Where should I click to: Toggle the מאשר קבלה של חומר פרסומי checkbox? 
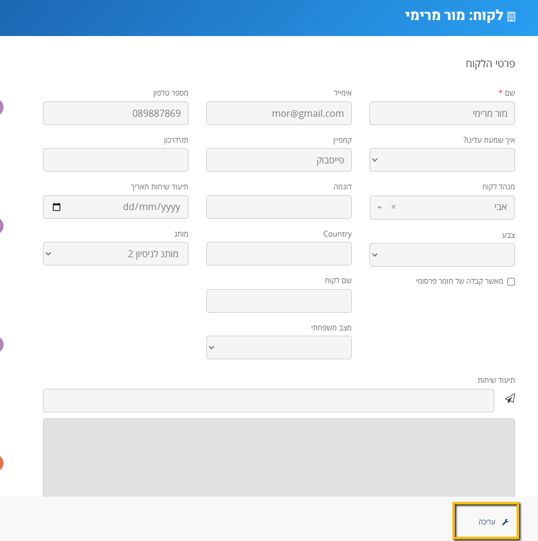click(511, 282)
